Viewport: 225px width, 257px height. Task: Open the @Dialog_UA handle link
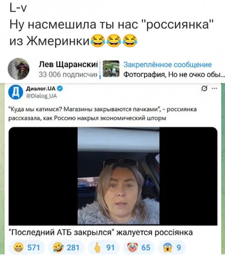tap(41, 96)
